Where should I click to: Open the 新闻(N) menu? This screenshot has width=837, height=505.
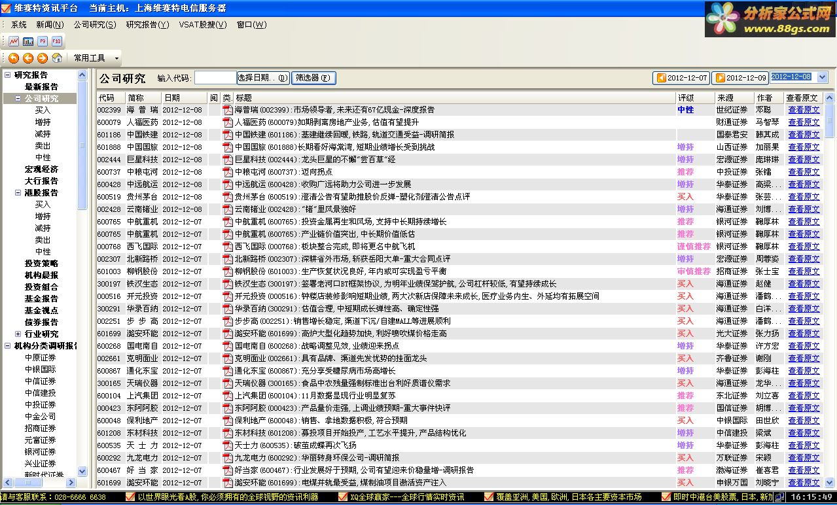50,25
